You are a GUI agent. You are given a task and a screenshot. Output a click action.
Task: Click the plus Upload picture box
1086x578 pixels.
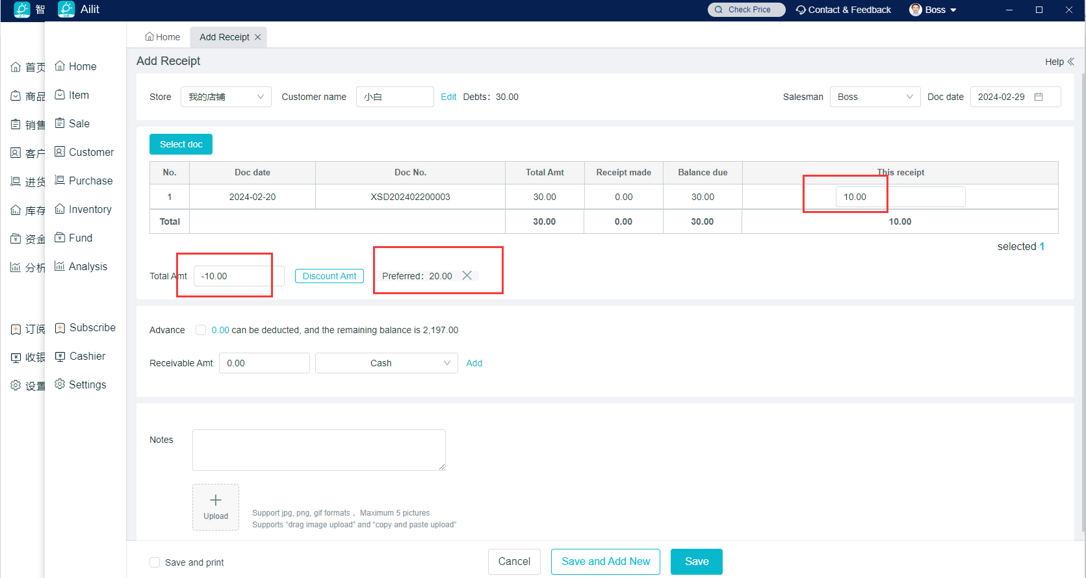point(216,507)
